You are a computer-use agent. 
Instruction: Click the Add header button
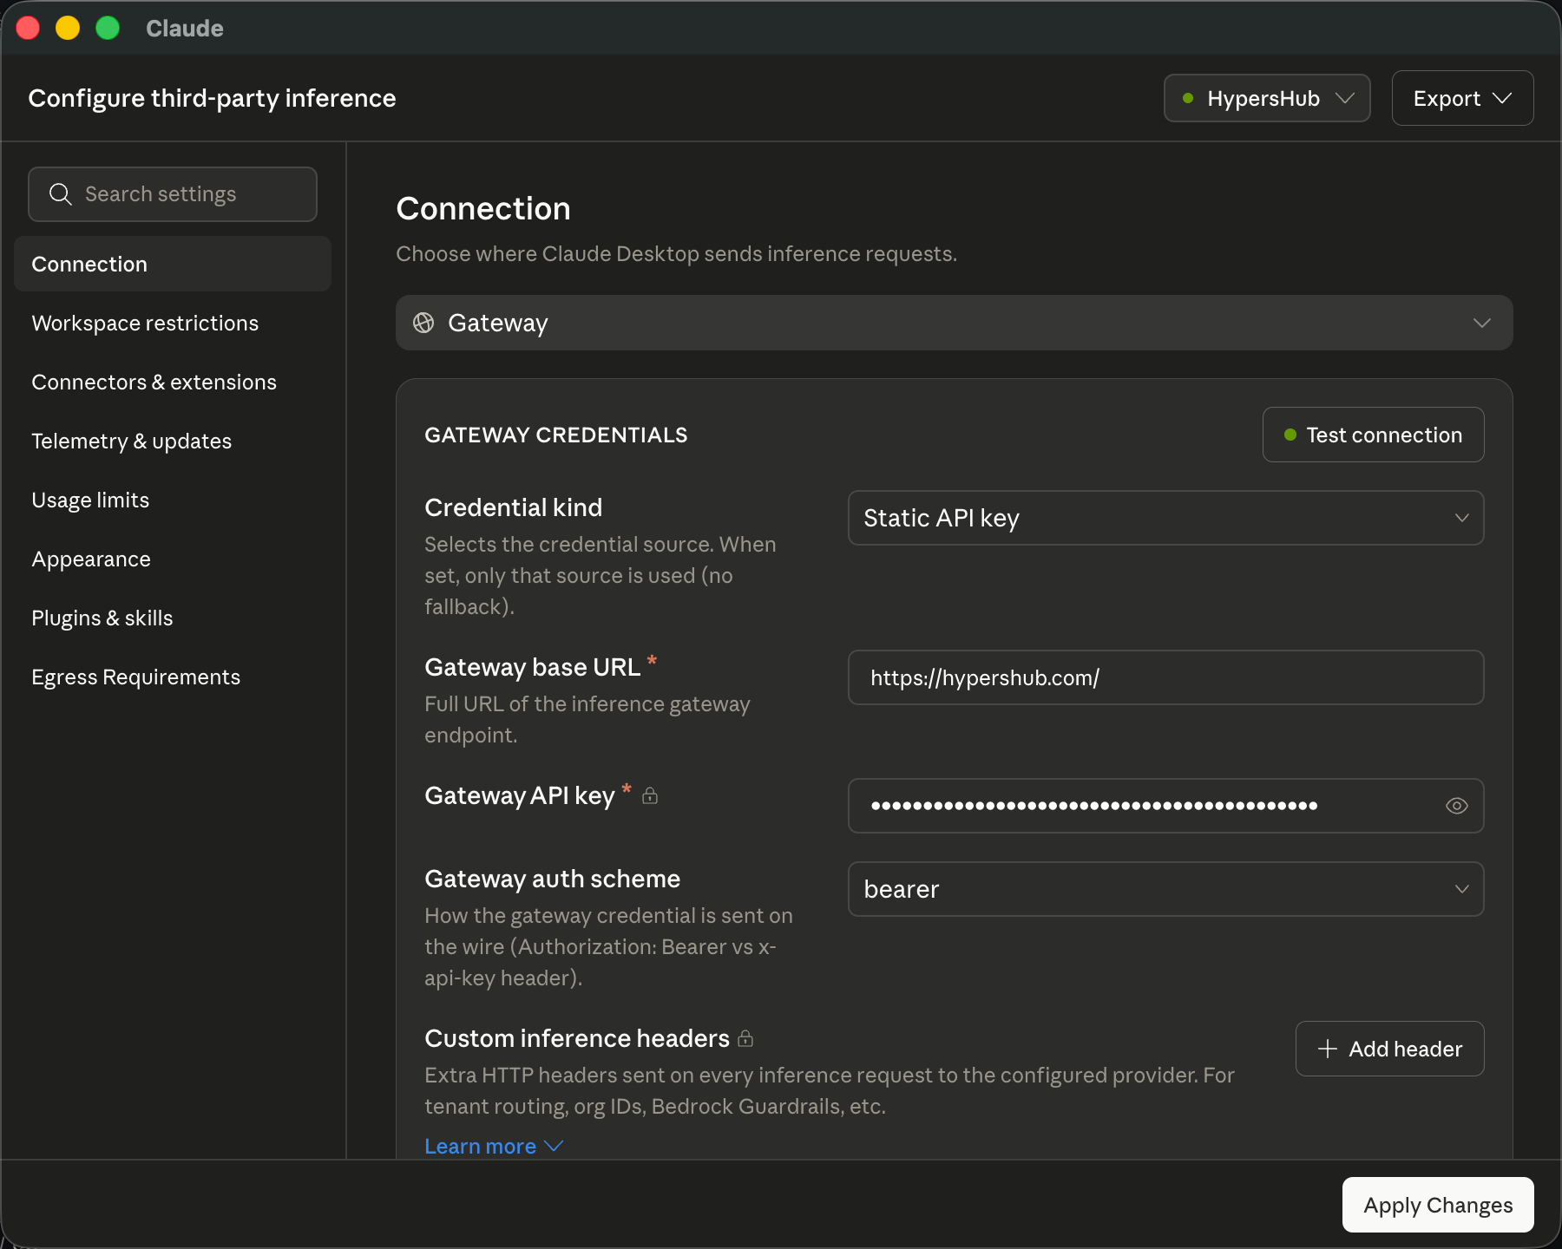[1389, 1049]
